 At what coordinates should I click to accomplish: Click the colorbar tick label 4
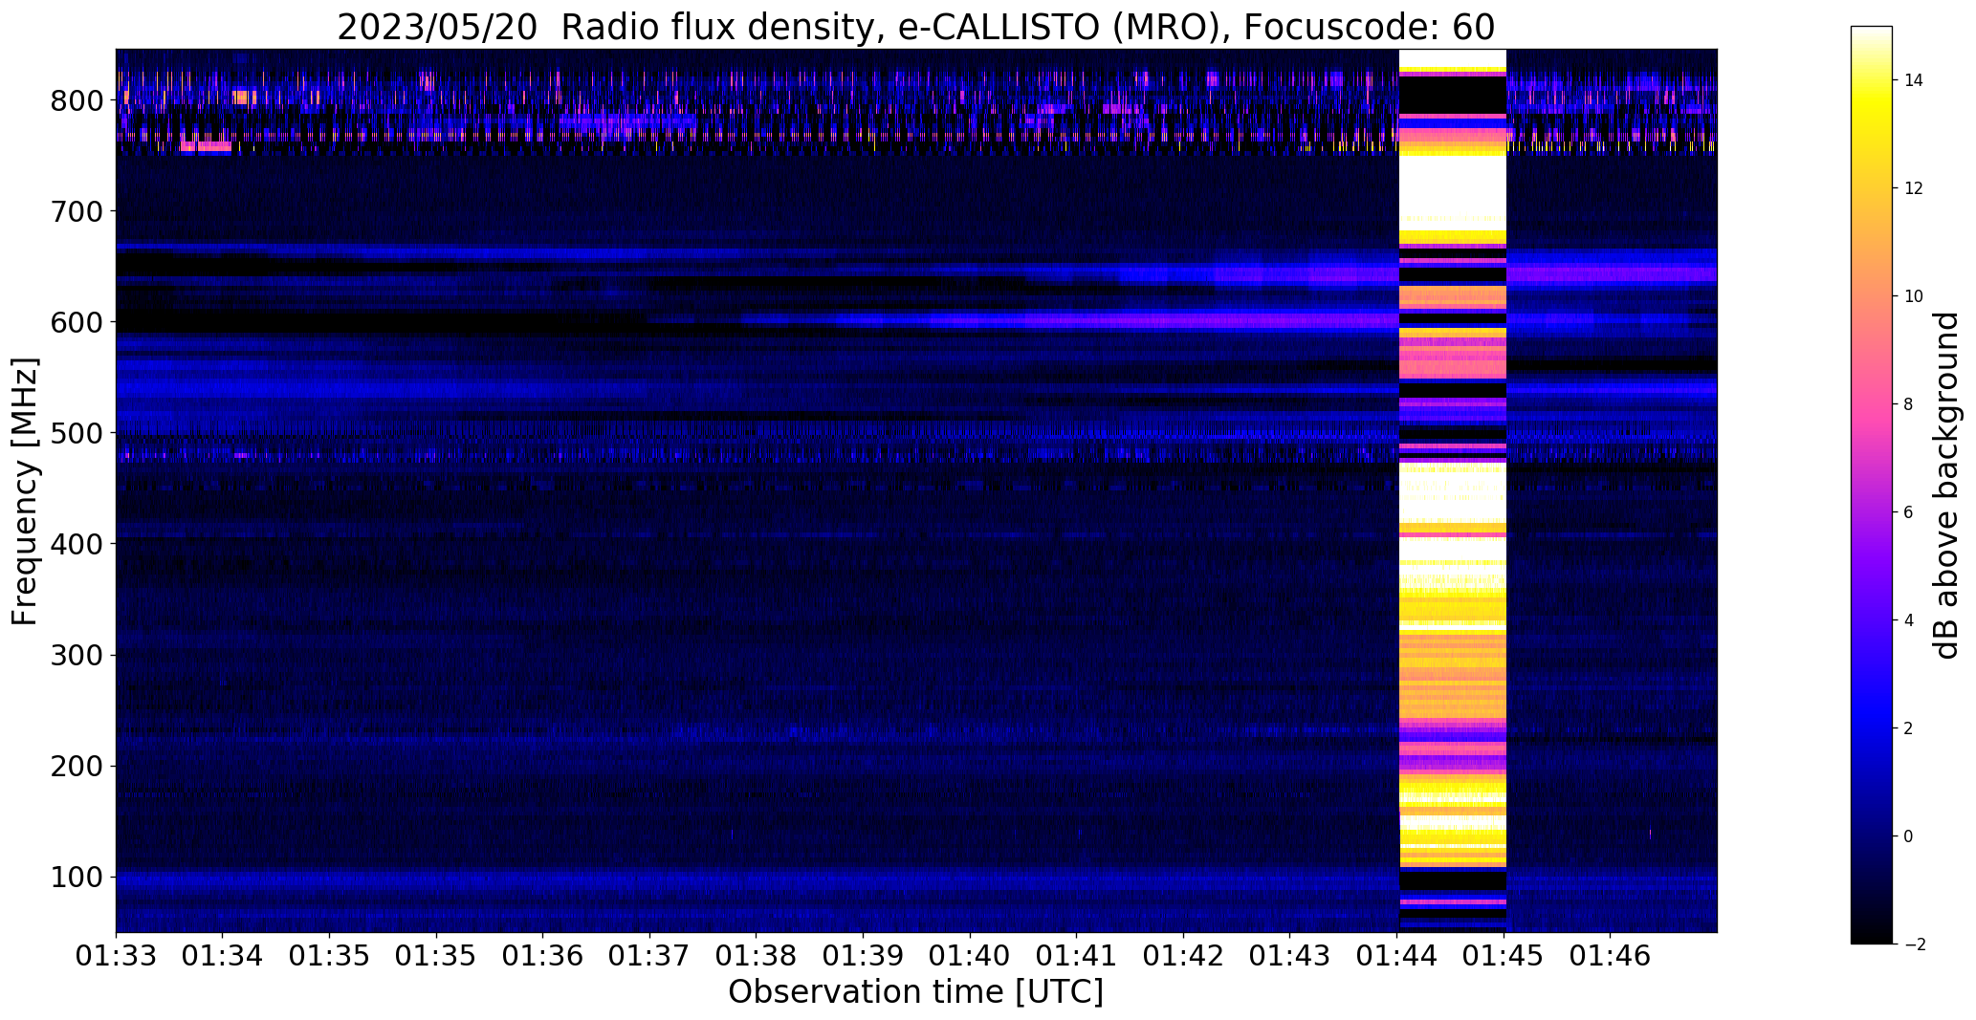pos(1909,620)
